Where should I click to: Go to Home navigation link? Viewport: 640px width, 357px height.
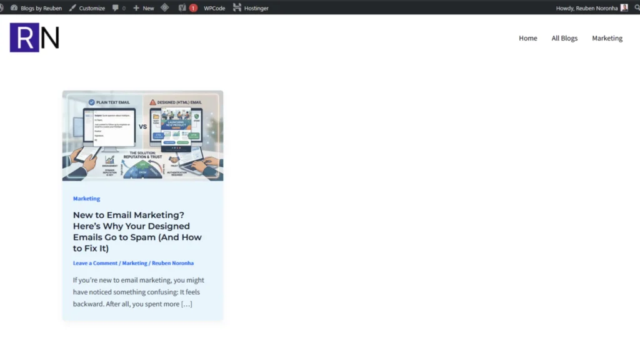[x=527, y=38]
